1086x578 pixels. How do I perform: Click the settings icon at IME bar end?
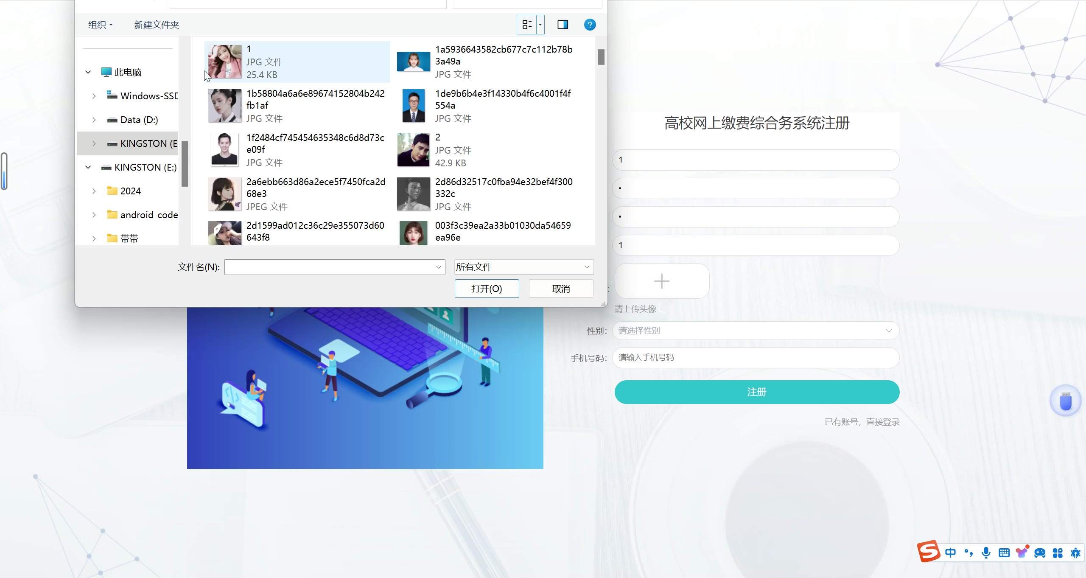coord(1075,553)
